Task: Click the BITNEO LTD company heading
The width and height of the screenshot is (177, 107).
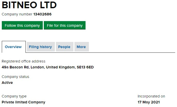Action: click(x=29, y=5)
